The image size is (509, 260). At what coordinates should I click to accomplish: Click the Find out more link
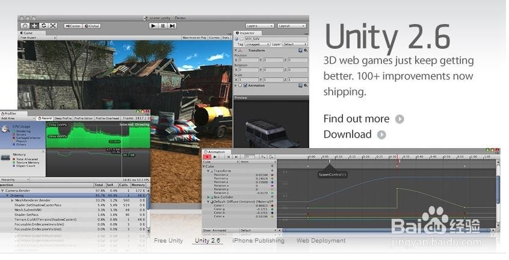pyautogui.click(x=363, y=119)
